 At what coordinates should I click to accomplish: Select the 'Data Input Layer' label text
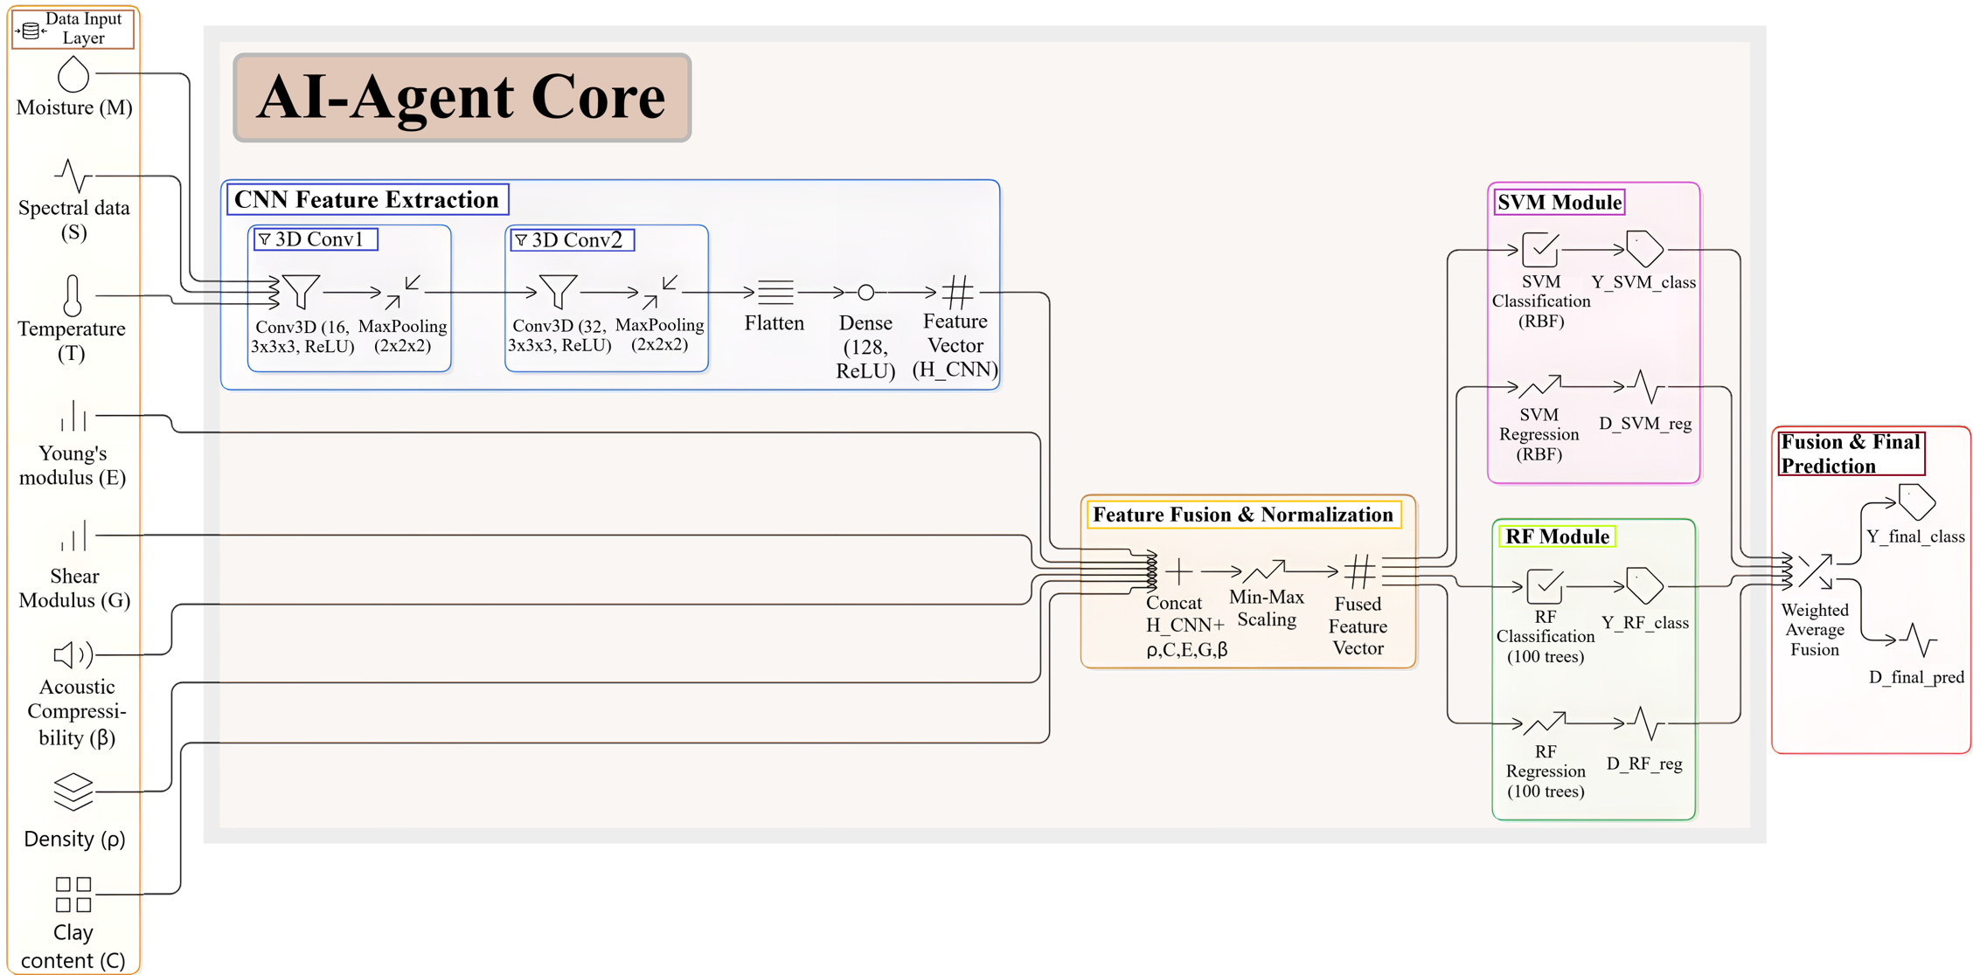(x=84, y=29)
